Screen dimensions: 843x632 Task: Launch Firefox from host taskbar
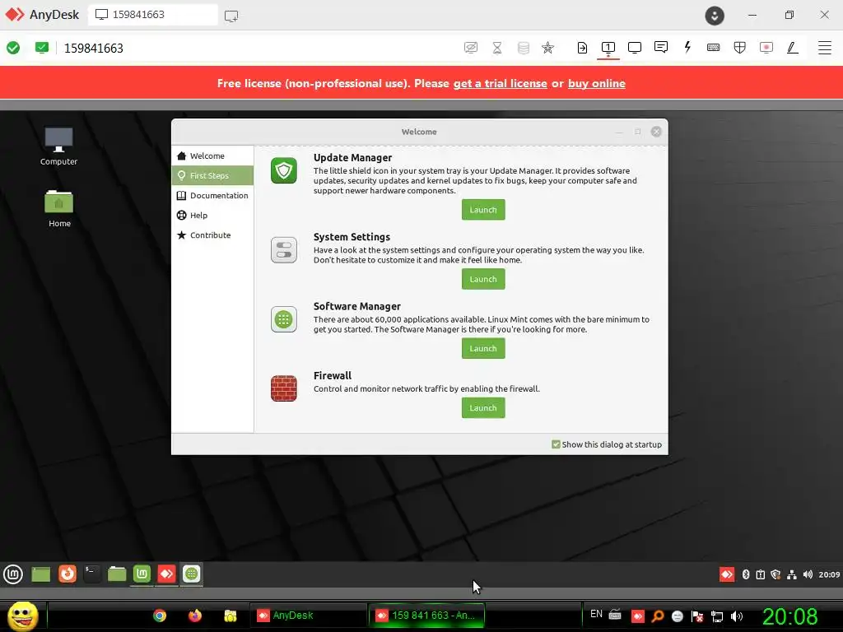tap(195, 616)
